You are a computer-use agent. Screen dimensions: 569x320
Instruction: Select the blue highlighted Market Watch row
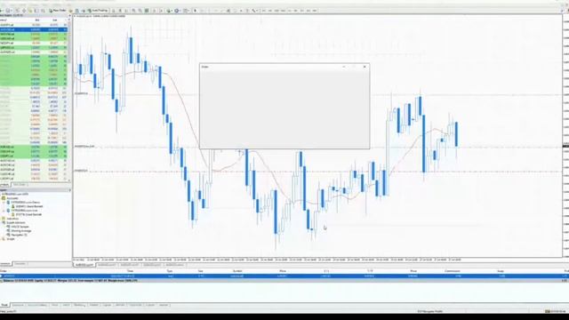pyautogui.click(x=34, y=29)
